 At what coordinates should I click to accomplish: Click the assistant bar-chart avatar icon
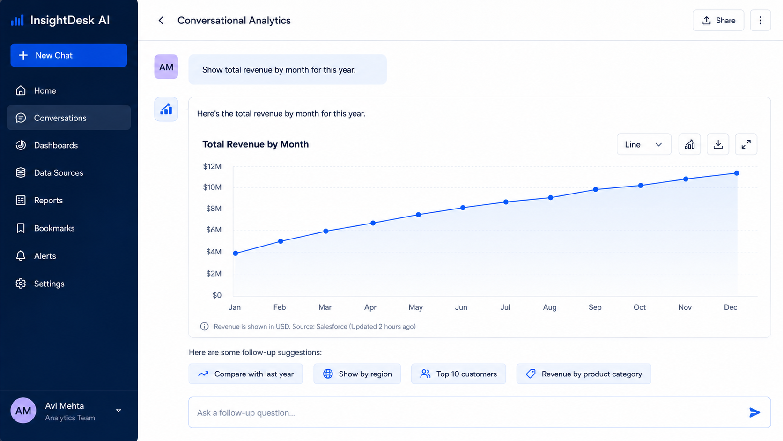(x=166, y=109)
